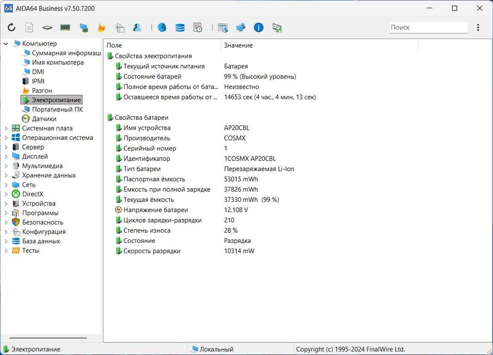Image resolution: width=493 pixels, height=355 pixels.
Task: Click the blue pie chart toolbar icon
Action: (x=162, y=27)
